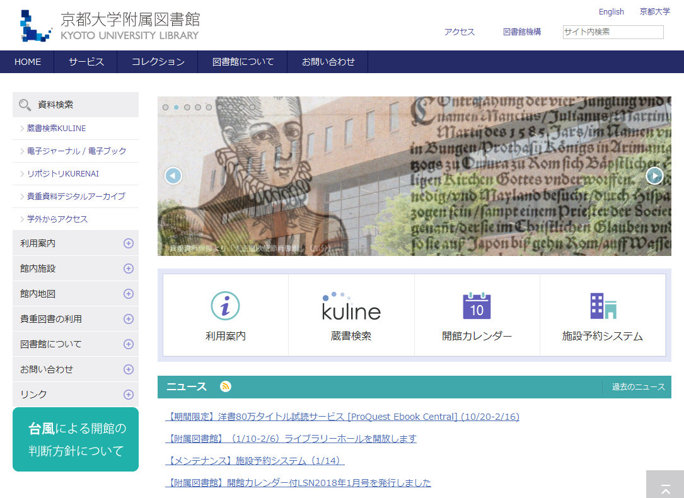Expand the お問い合わせ sidebar section
This screenshot has height=498, width=684.
coord(128,369)
